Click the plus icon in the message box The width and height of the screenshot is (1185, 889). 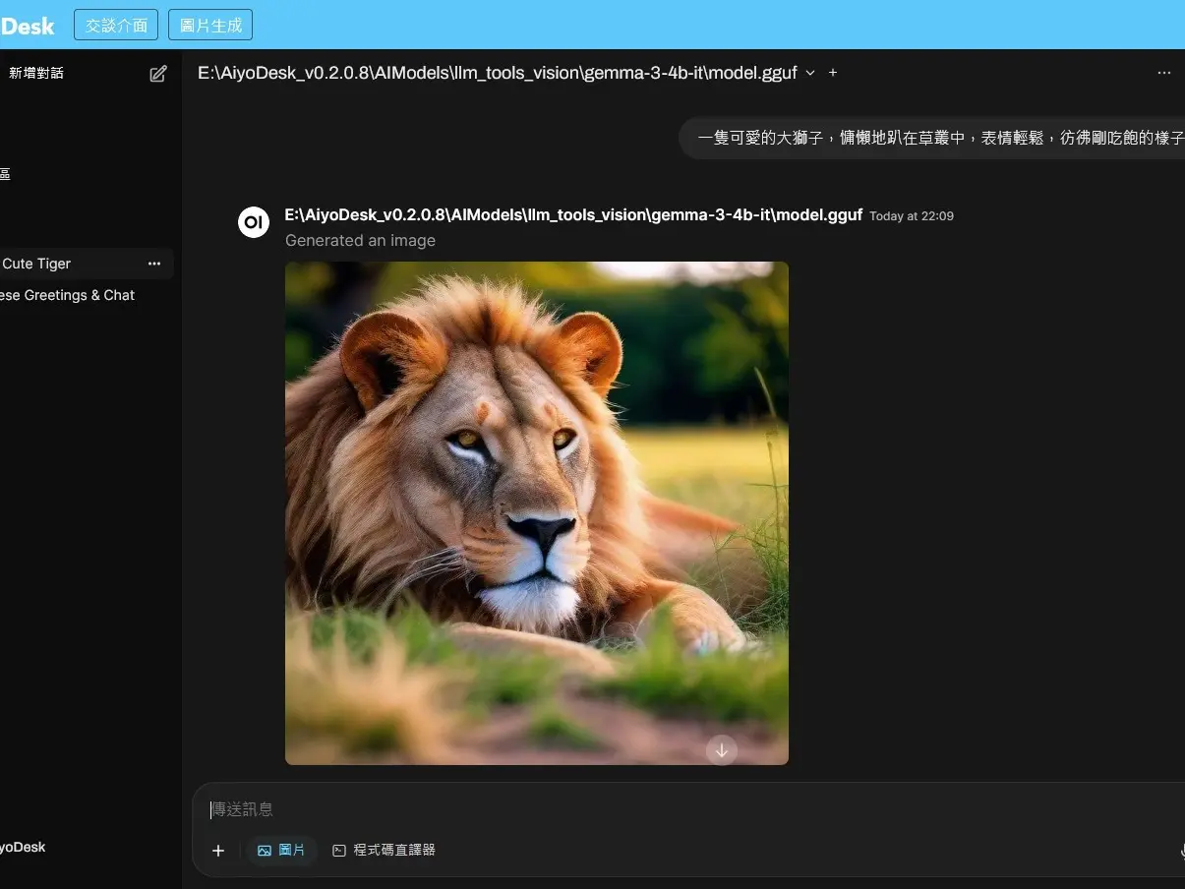pyautogui.click(x=218, y=851)
